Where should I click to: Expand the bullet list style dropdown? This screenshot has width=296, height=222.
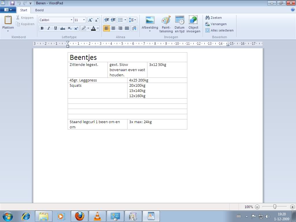click(x=125, y=20)
